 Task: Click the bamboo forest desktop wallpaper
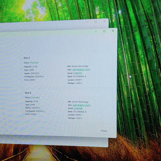click(139, 65)
